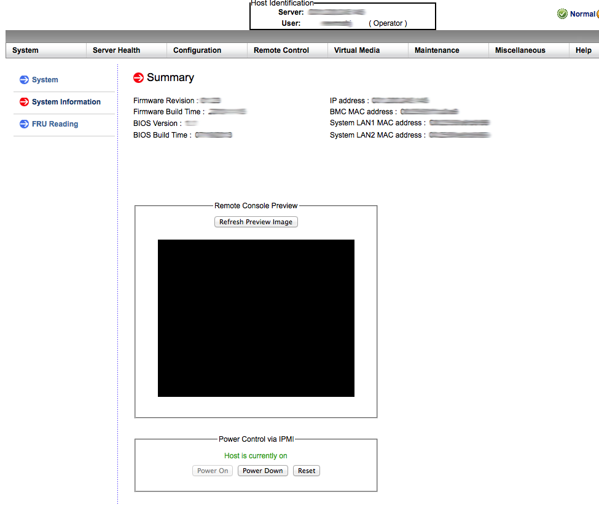
Task: Open the Help menu
Action: pos(583,50)
